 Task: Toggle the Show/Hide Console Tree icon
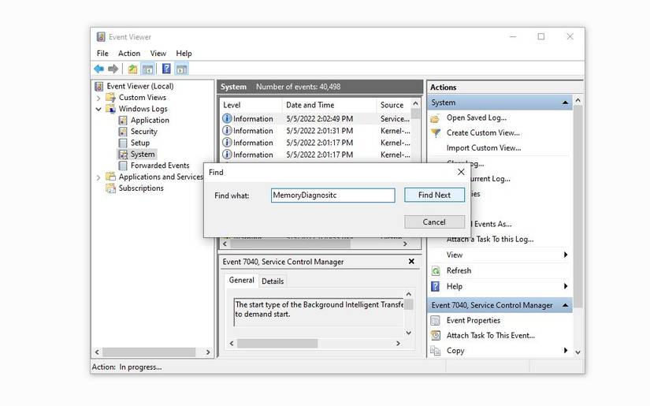click(147, 69)
